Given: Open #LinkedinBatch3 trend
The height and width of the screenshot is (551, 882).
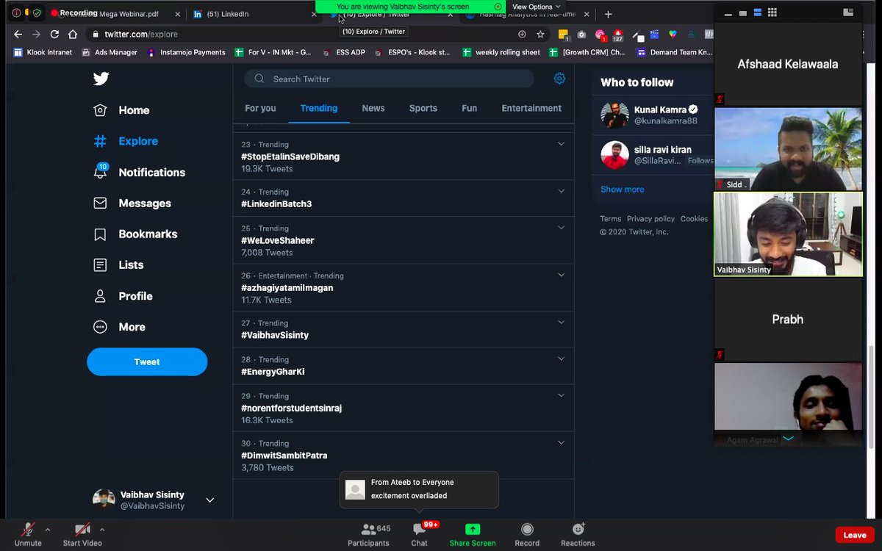Looking at the screenshot, I should coord(276,204).
